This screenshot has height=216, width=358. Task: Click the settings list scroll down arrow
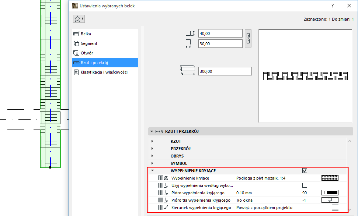click(x=350, y=210)
